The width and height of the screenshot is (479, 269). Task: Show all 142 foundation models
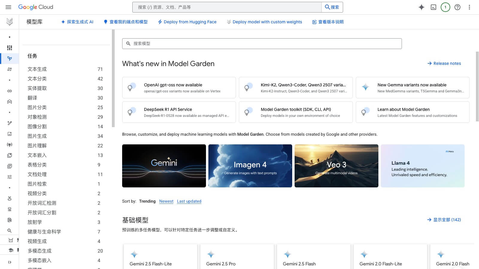click(x=444, y=220)
